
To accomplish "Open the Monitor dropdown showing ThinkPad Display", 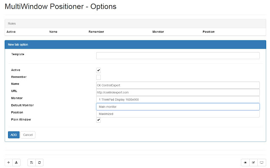I will (x=178, y=100).
